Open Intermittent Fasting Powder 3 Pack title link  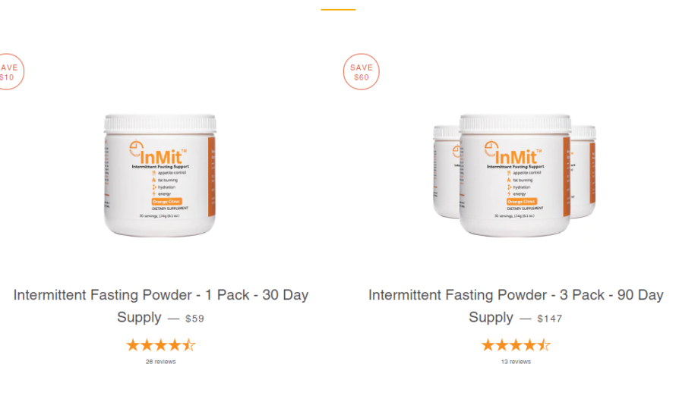pyautogui.click(x=516, y=306)
